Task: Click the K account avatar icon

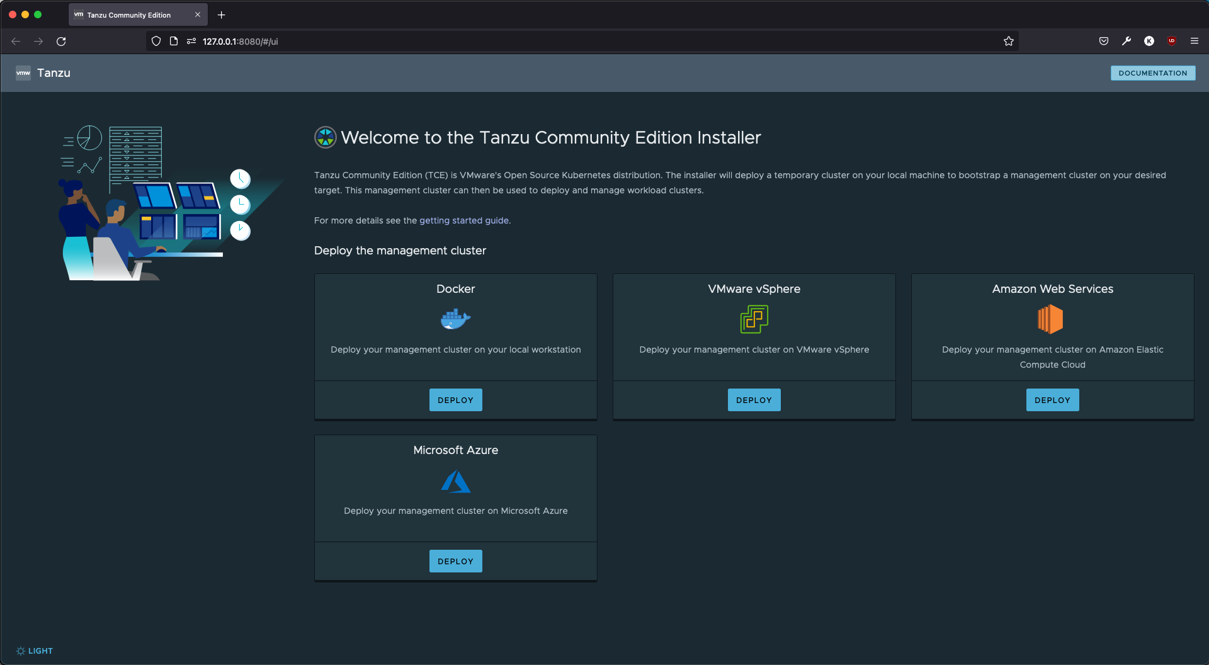Action: click(1149, 42)
